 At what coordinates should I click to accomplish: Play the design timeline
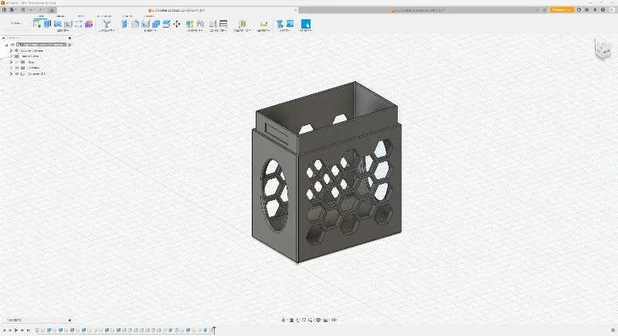[x=16, y=330]
